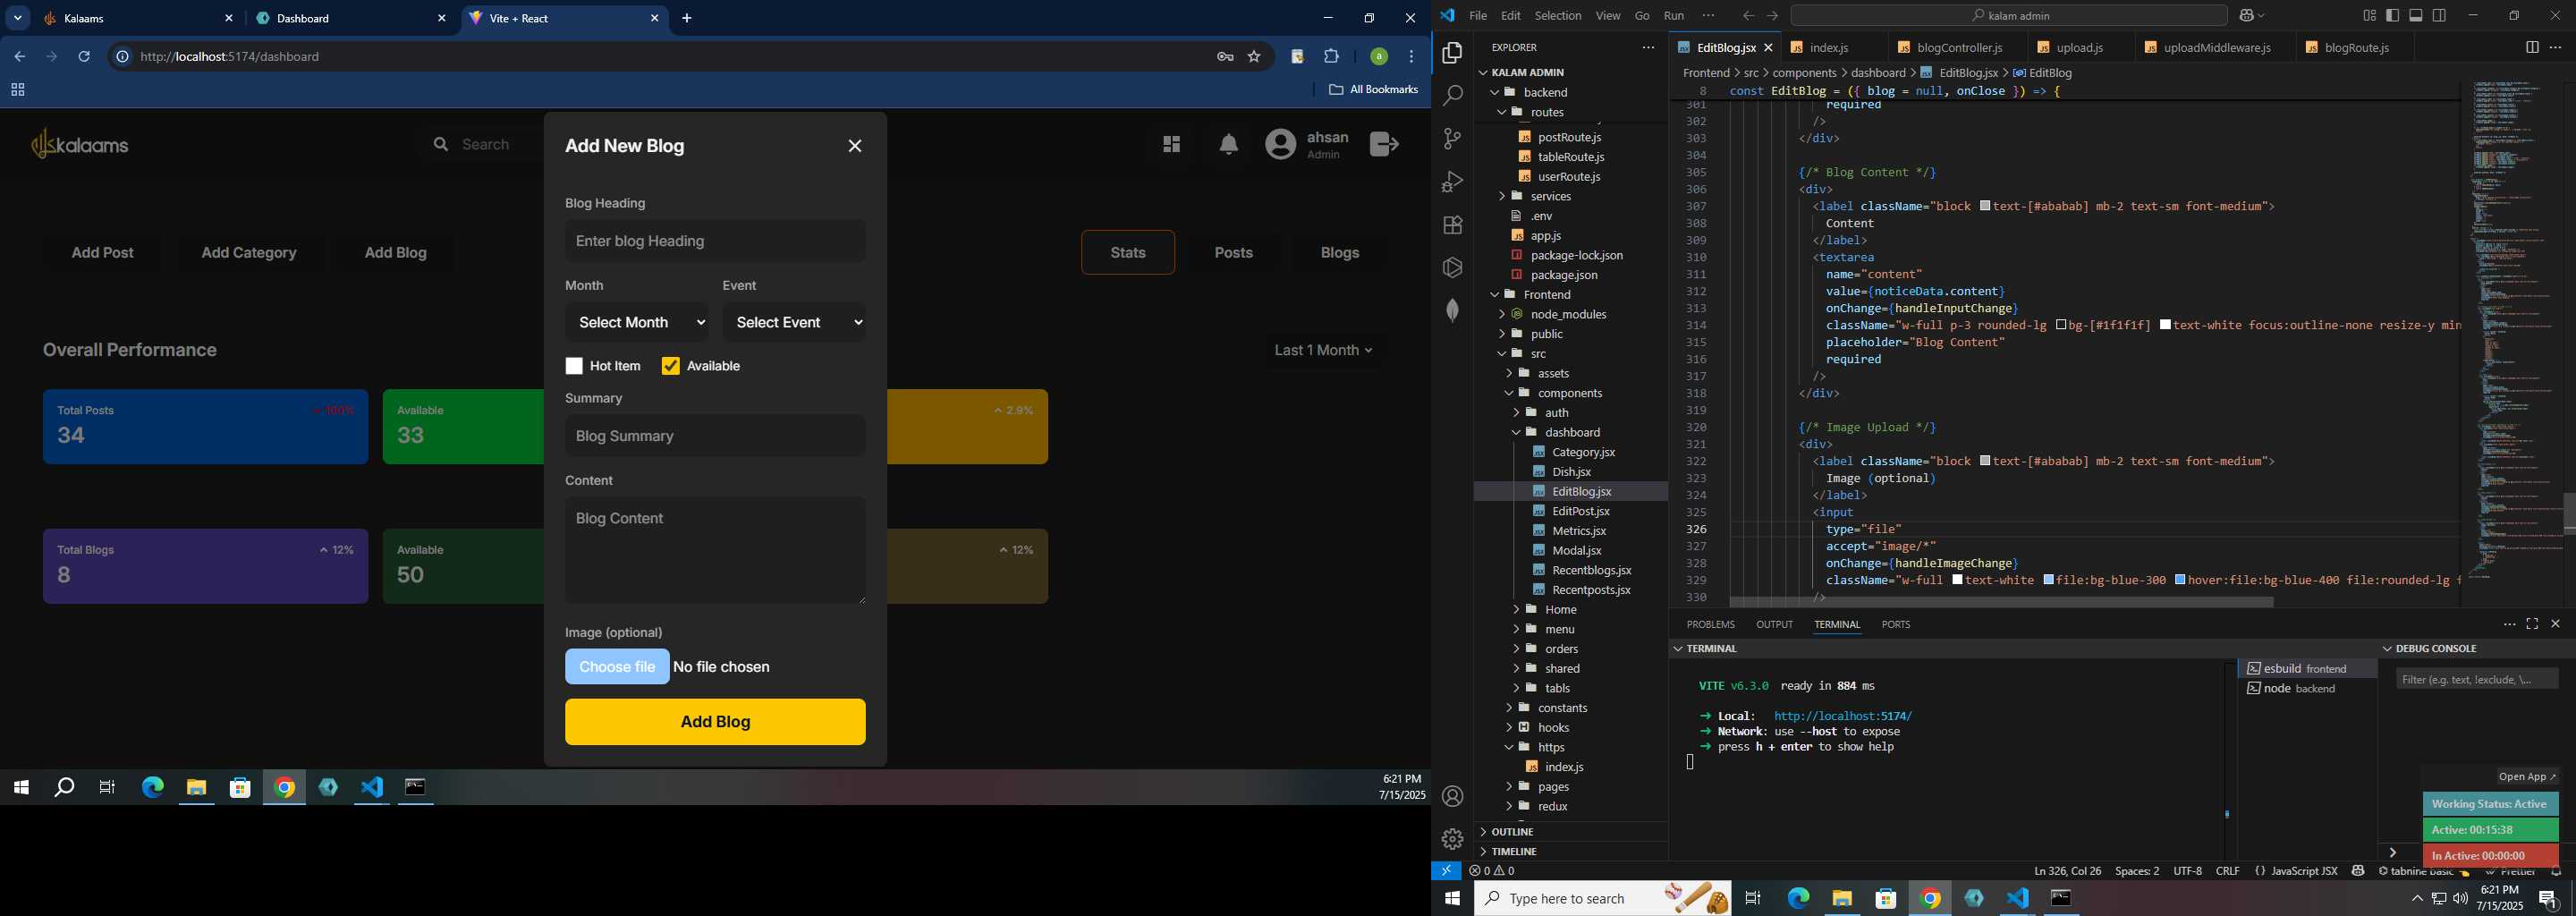
Task: Open Windows Start menu on left taskbar
Action: (x=21, y=788)
